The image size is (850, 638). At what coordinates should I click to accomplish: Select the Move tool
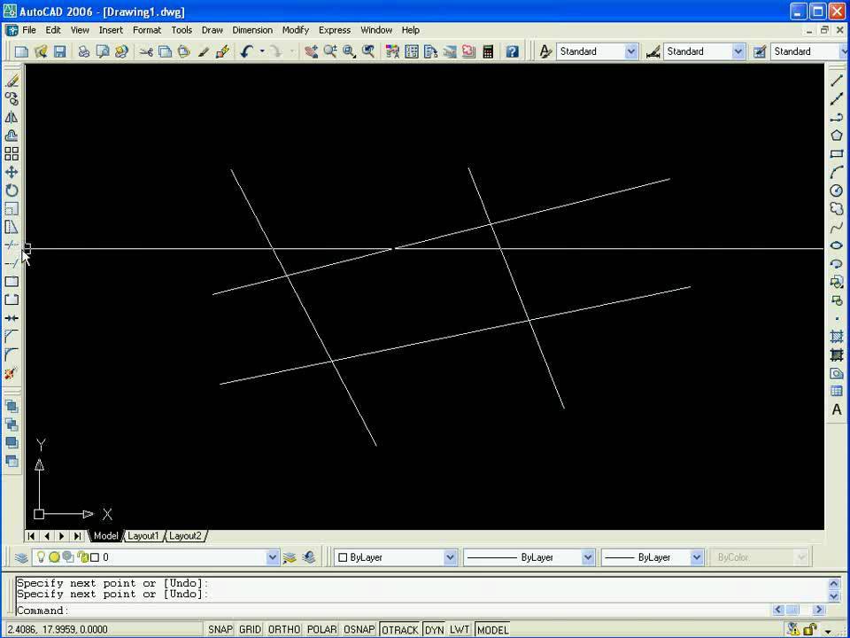[12, 172]
